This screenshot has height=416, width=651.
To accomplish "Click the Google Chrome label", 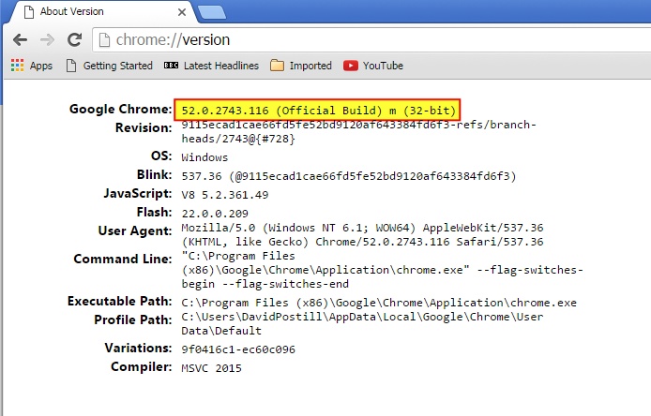I will click(x=120, y=109).
